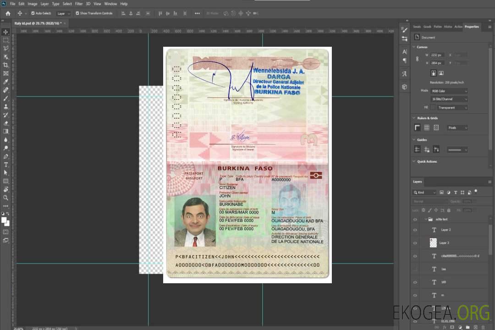Image resolution: width=495 pixels, height=330 pixels.
Task: Hide the '169' text layer eye icon
Action: 415,282
